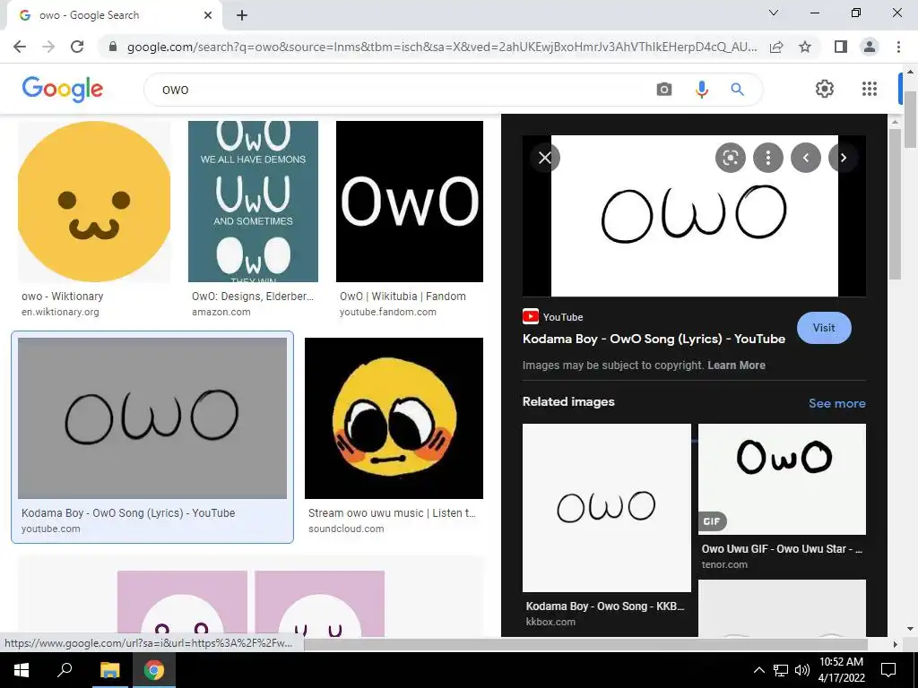
Task: Open the kkbox.com related image
Action: [607, 508]
